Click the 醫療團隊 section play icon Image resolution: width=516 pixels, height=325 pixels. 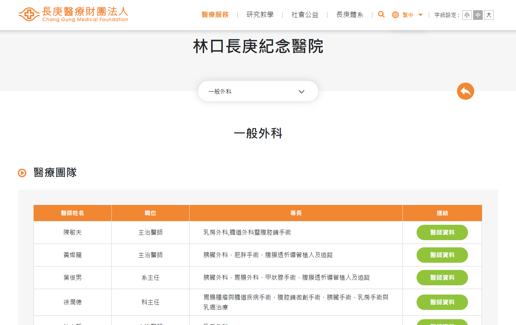click(x=22, y=173)
